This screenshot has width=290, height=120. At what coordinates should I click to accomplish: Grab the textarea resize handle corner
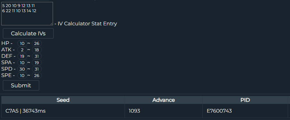pyautogui.click(x=51, y=24)
